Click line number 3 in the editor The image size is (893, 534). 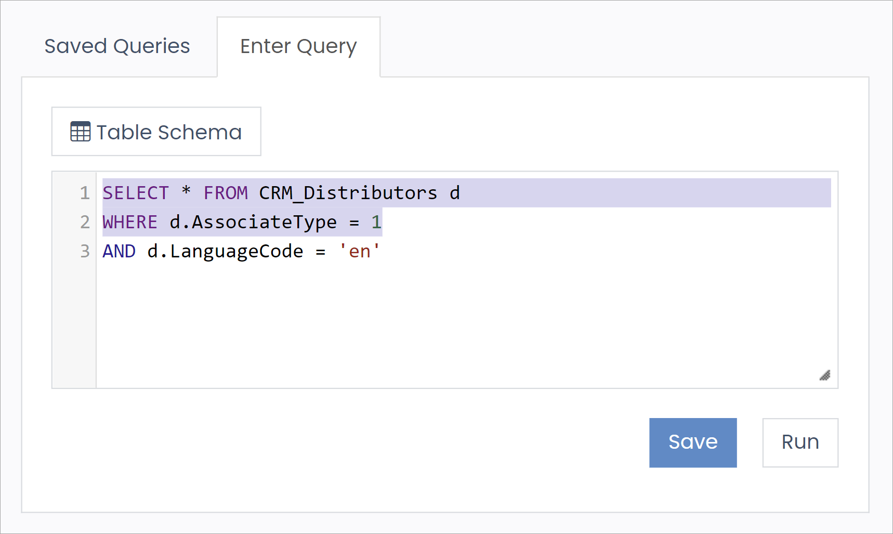[x=85, y=251]
